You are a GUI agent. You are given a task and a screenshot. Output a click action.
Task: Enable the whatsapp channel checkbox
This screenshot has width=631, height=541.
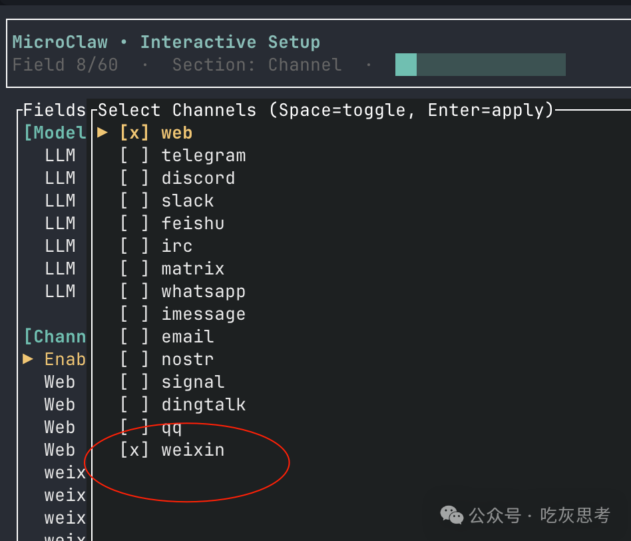pyautogui.click(x=134, y=291)
